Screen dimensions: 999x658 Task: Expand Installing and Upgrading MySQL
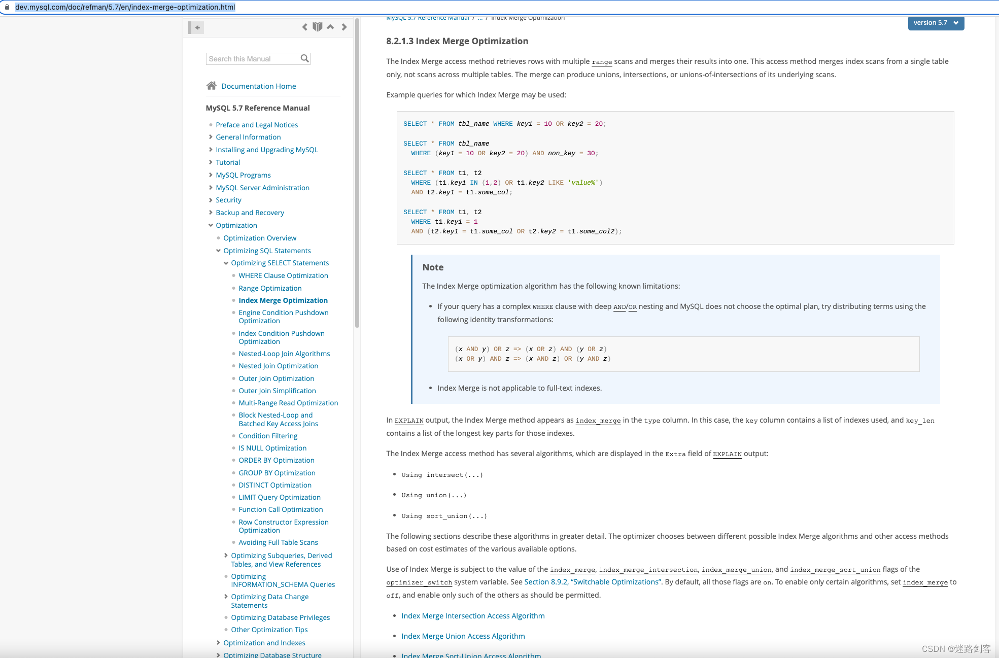(211, 150)
